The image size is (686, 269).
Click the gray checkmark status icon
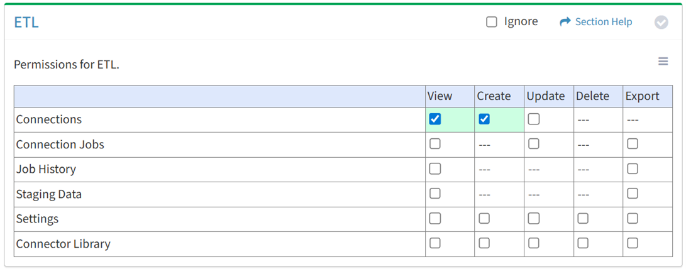pyautogui.click(x=661, y=23)
